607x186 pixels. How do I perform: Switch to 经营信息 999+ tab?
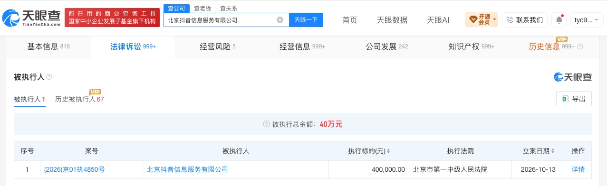302,46
